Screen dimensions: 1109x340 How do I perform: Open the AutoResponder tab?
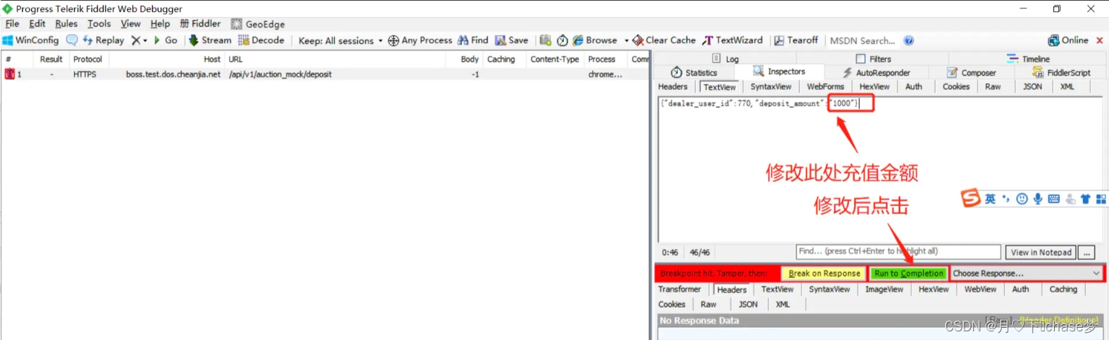[x=877, y=73]
